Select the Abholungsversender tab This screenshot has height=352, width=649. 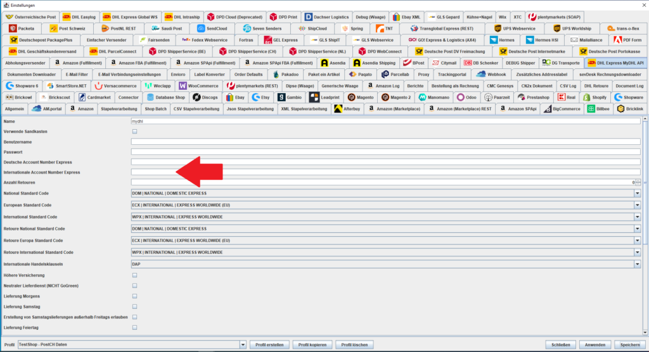tap(25, 63)
